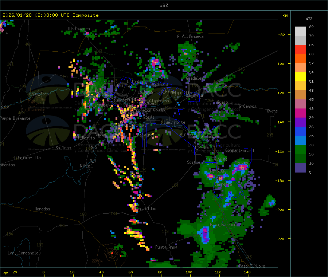Viewport: 328px width, 277px height.
Task: Click the 'Lag.Llancanelo' map label
Action: [x=23, y=253]
